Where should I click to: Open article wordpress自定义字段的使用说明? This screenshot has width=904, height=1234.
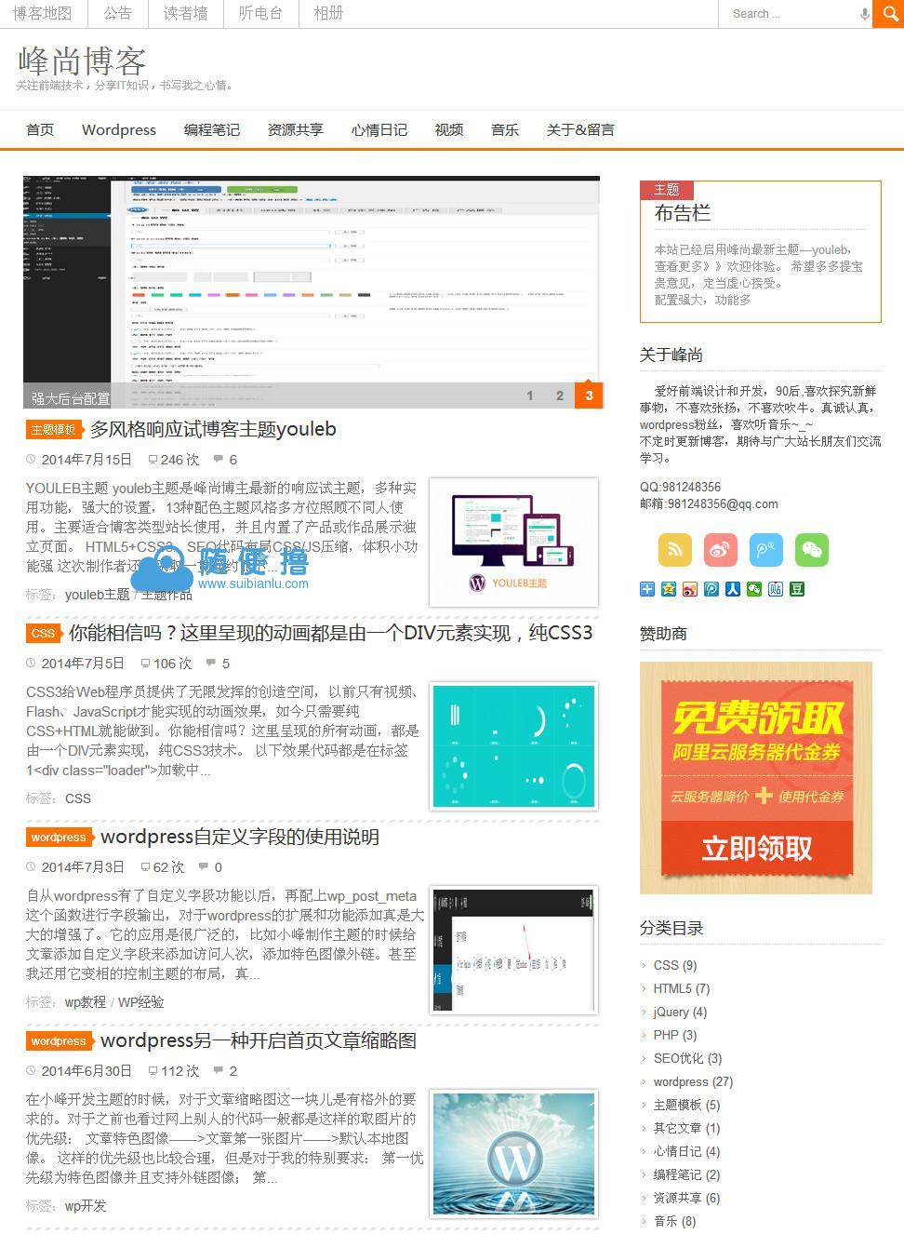coord(240,837)
